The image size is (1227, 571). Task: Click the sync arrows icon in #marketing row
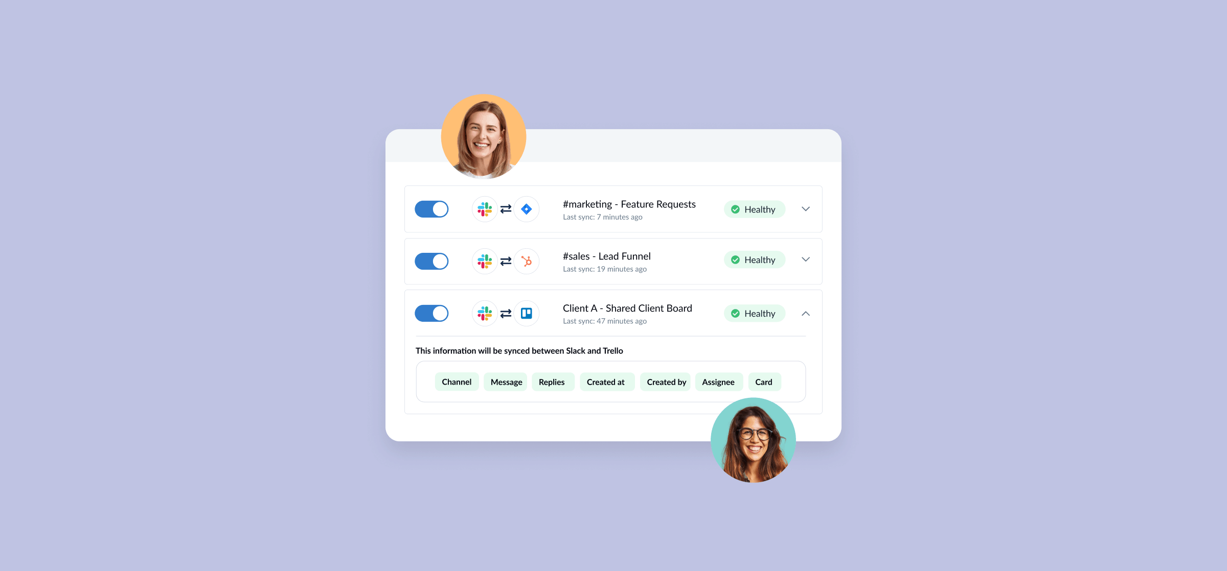505,209
